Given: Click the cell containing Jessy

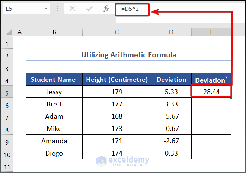Looking at the screenshot, I should pyautogui.click(x=54, y=92).
